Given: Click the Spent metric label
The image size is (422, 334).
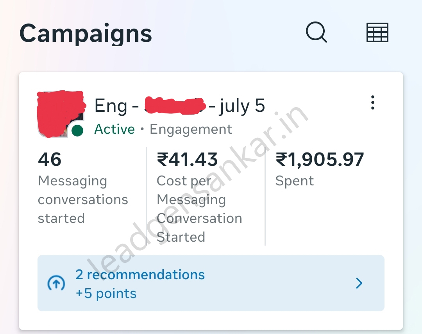Looking at the screenshot, I should pyautogui.click(x=294, y=181).
